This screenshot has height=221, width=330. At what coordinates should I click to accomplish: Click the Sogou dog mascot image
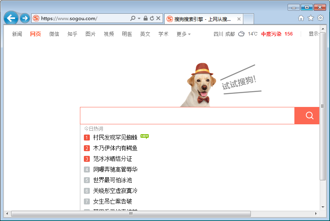[x=199, y=85]
